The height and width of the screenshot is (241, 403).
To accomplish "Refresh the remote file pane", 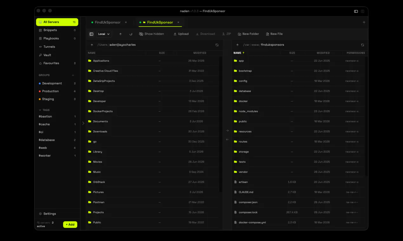I will pos(362,45).
